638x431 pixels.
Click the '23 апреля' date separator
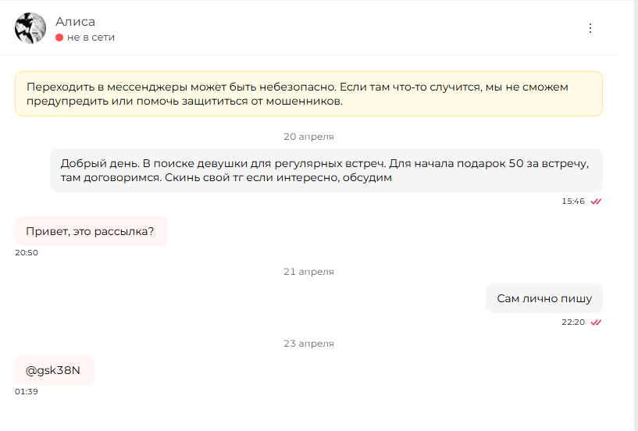click(308, 344)
